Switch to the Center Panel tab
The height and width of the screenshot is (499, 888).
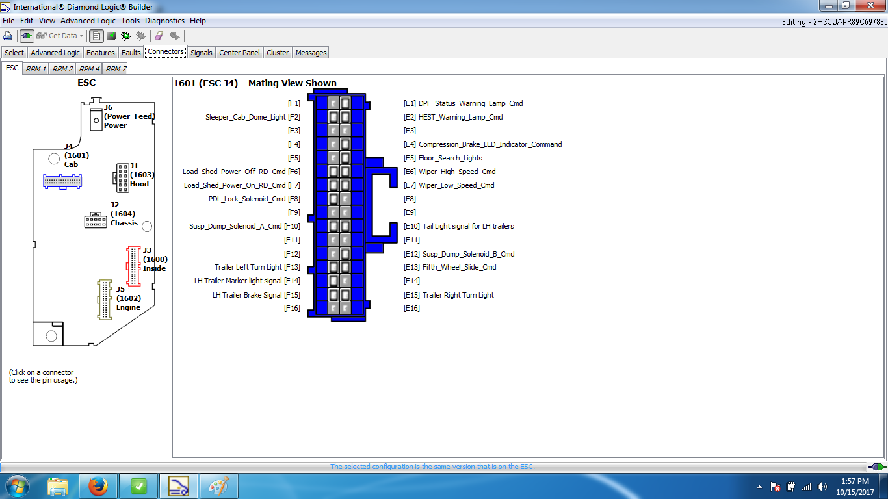click(x=239, y=53)
